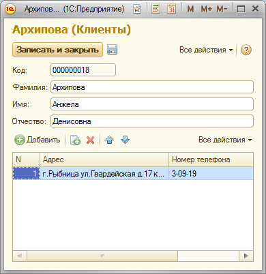Screen dimensions: 266x274
Task: Click the Фамилия field containing Архипова
Action: point(152,87)
